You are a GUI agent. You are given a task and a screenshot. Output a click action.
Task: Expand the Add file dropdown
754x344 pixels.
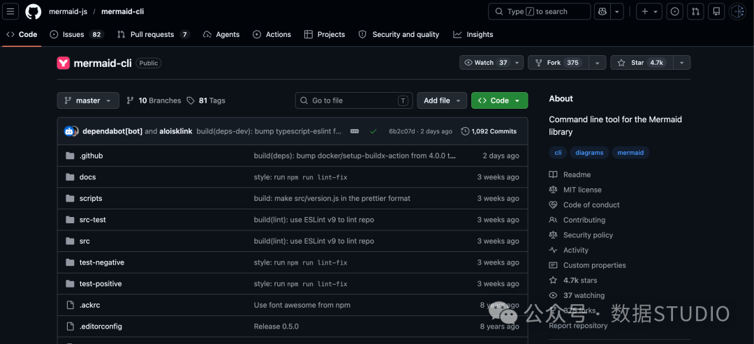pyautogui.click(x=442, y=100)
